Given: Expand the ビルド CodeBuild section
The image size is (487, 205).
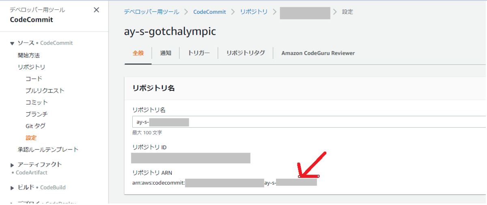Looking at the screenshot, I should click(12, 188).
